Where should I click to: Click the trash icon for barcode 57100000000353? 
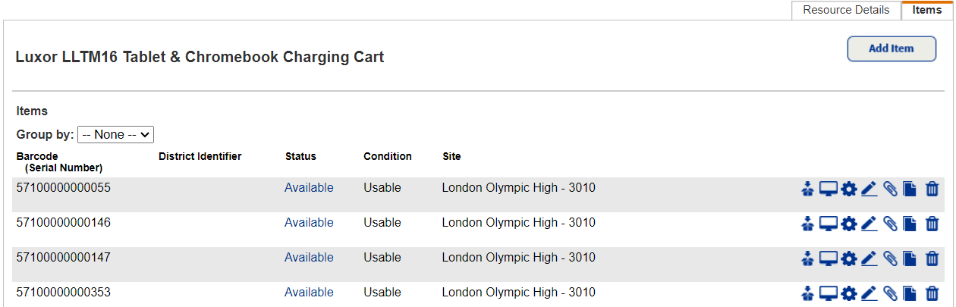[932, 293]
